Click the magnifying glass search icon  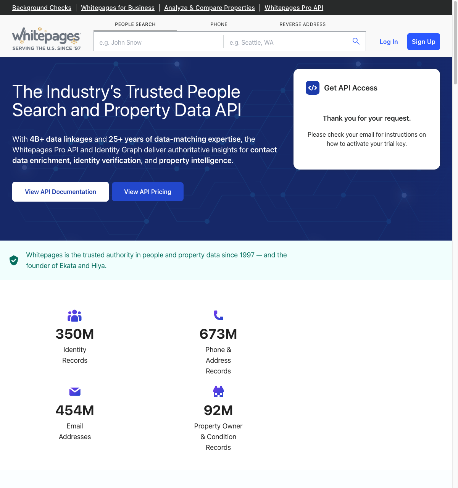356,41
